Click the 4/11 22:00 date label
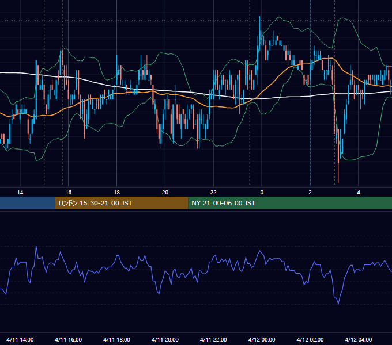Viewport: 392px width, 345px height. click(213, 339)
